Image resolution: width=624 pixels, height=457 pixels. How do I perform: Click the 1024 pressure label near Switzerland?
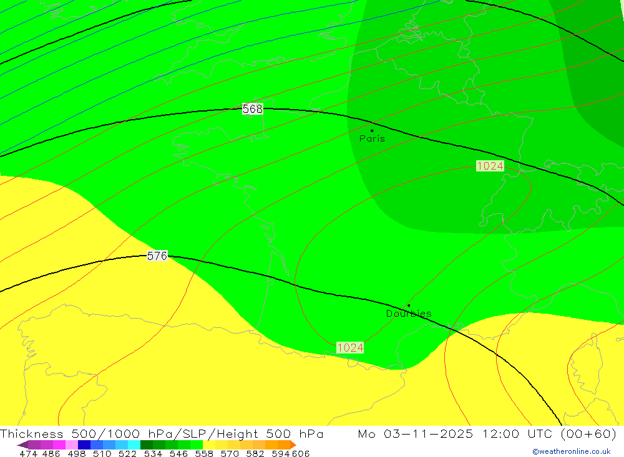coord(490,166)
